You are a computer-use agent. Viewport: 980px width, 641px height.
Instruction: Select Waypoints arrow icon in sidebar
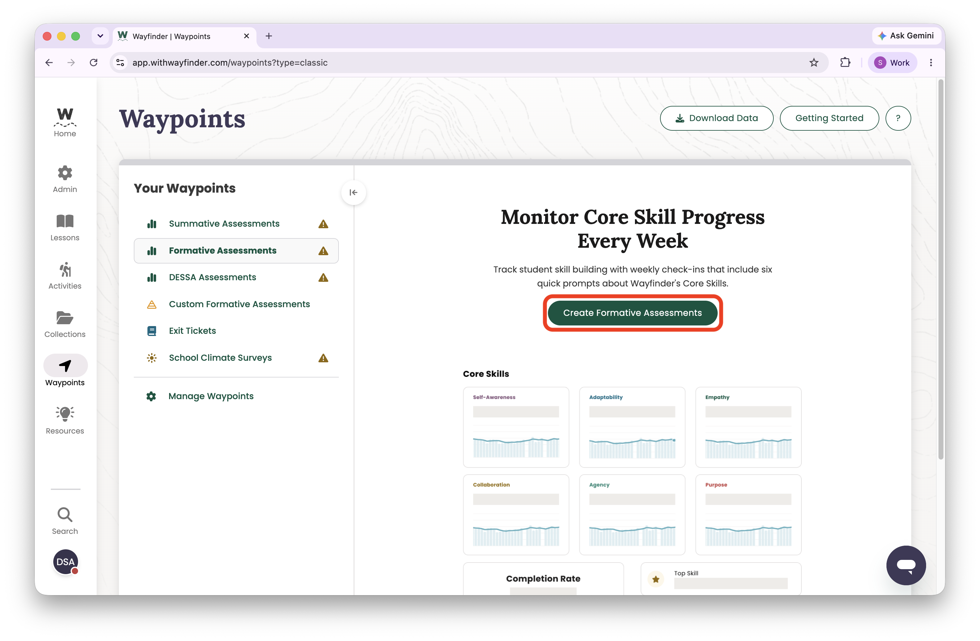pyautogui.click(x=65, y=366)
